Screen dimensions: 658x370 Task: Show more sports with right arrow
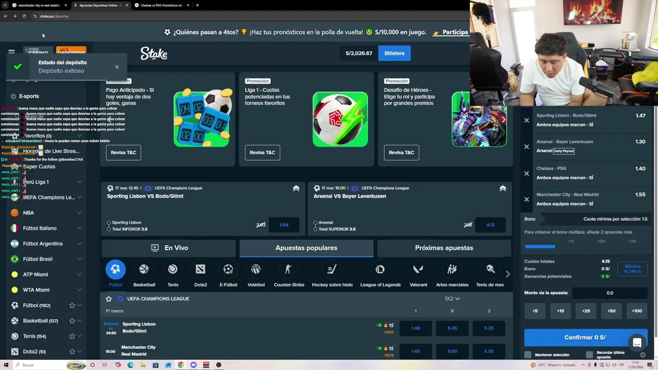(x=508, y=274)
